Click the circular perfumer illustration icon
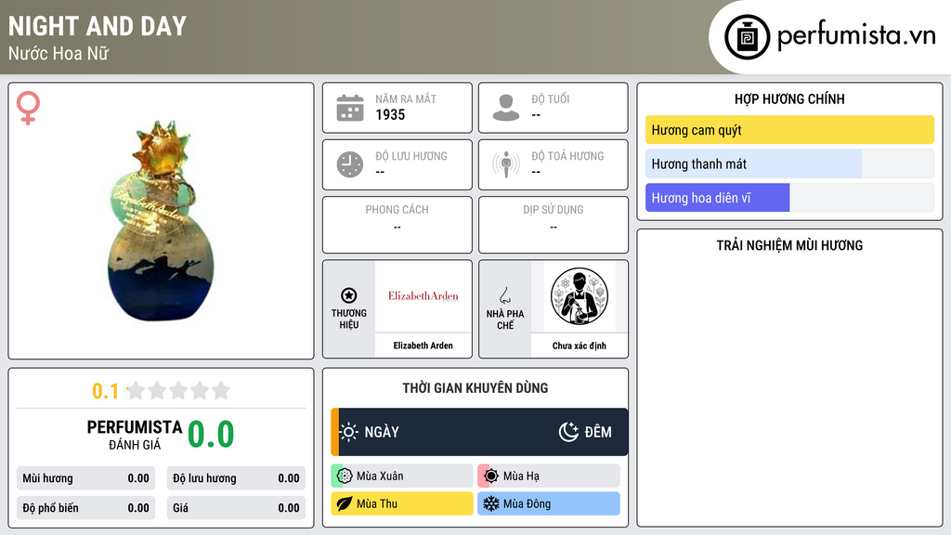The height and width of the screenshot is (535, 951). click(580, 296)
